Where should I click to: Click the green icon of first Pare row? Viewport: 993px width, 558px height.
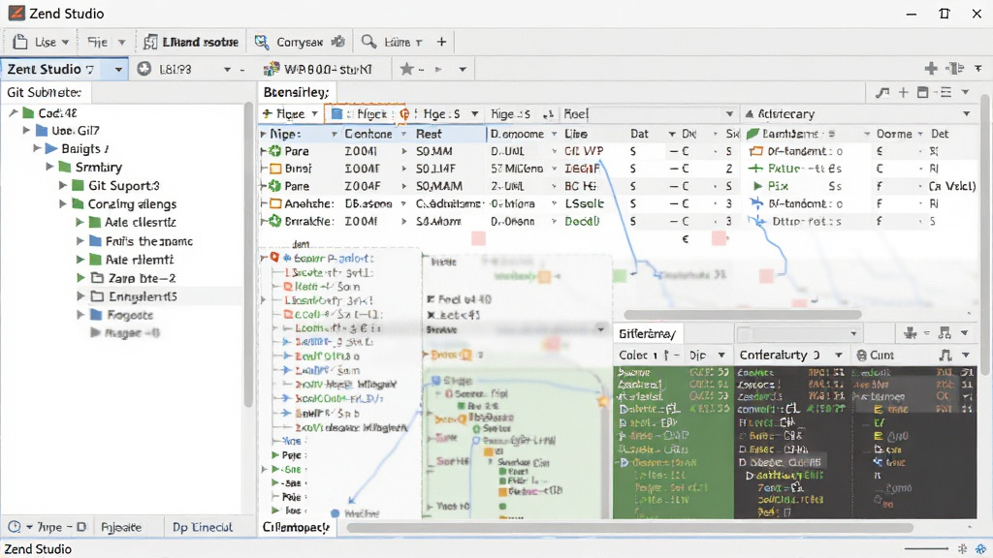(274, 151)
